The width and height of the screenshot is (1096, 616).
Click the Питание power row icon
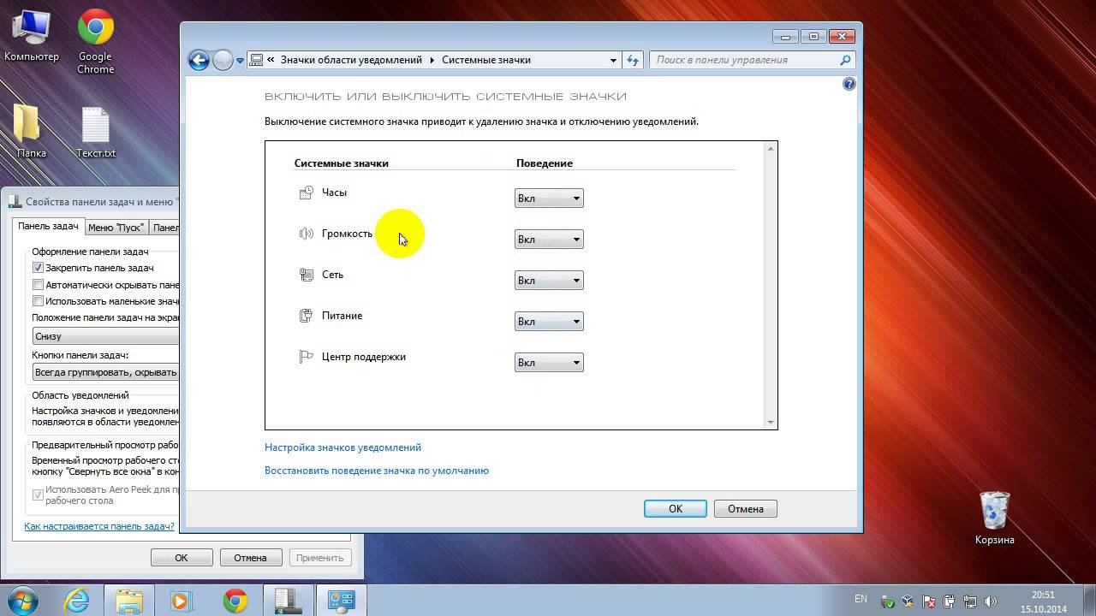pos(306,316)
